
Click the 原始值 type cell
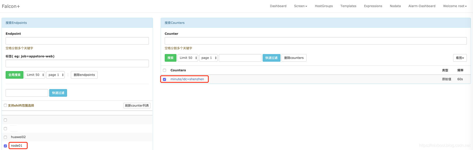click(x=446, y=79)
